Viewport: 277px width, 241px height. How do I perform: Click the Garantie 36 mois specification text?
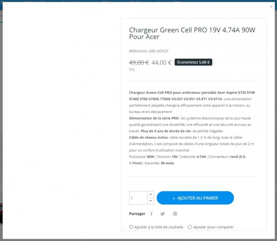click(159, 163)
